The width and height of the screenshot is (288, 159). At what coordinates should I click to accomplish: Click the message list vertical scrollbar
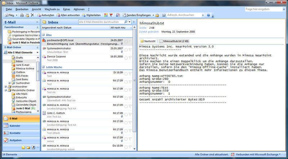coord(134,81)
